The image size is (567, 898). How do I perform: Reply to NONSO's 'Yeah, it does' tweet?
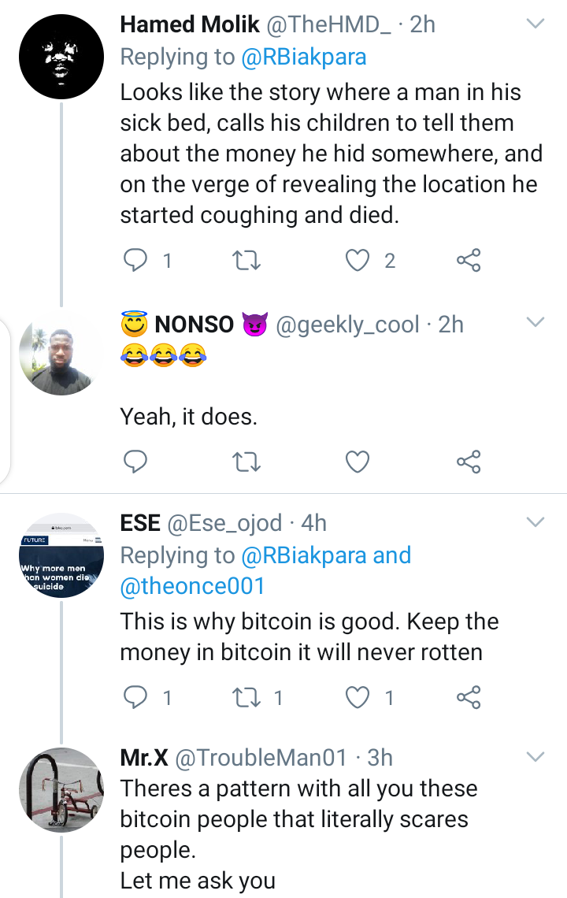coord(136,462)
